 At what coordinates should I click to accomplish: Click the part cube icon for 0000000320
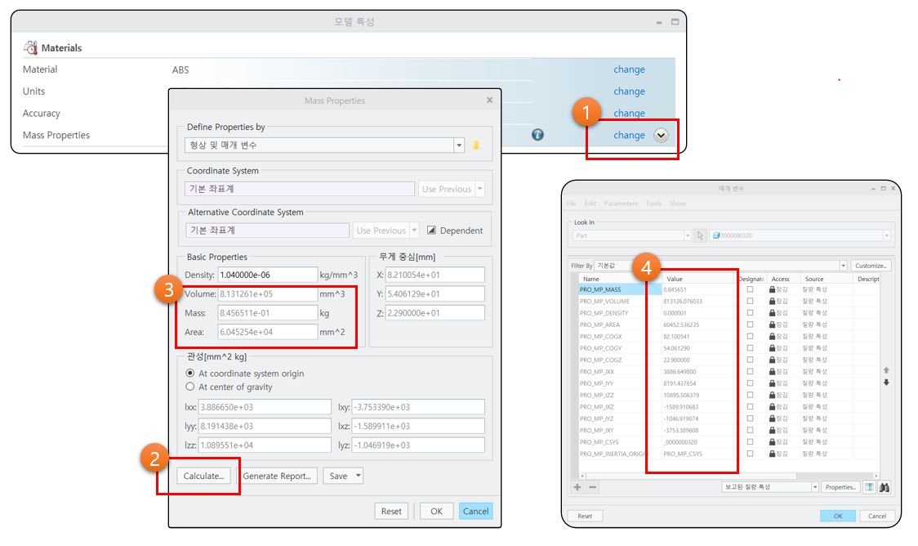coord(716,235)
